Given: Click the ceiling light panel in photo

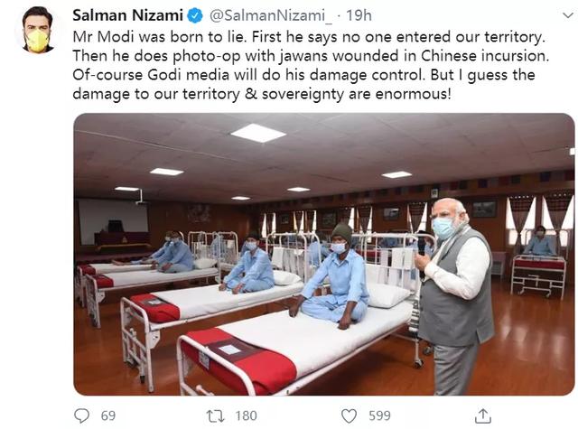Looking at the screenshot, I should coord(257,133).
